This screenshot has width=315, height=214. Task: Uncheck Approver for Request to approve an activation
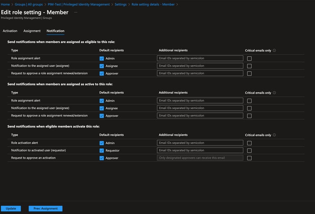coord(102,158)
